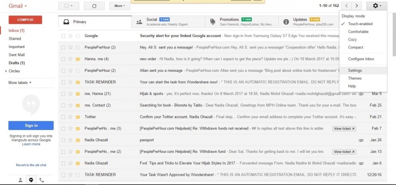The width and height of the screenshot is (396, 185).
Task: Click the Updates tab info icon
Action: click(286, 22)
